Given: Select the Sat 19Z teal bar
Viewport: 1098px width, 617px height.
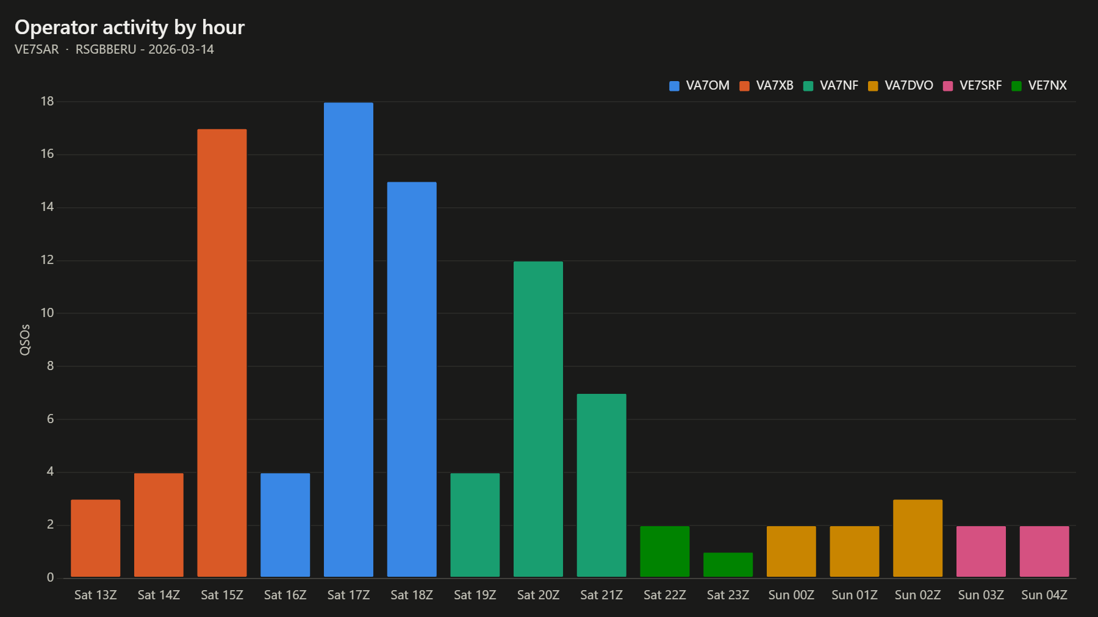Looking at the screenshot, I should (x=475, y=525).
